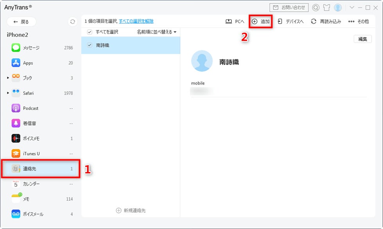Click the 戻る back button
The image size is (383, 229).
(21, 22)
